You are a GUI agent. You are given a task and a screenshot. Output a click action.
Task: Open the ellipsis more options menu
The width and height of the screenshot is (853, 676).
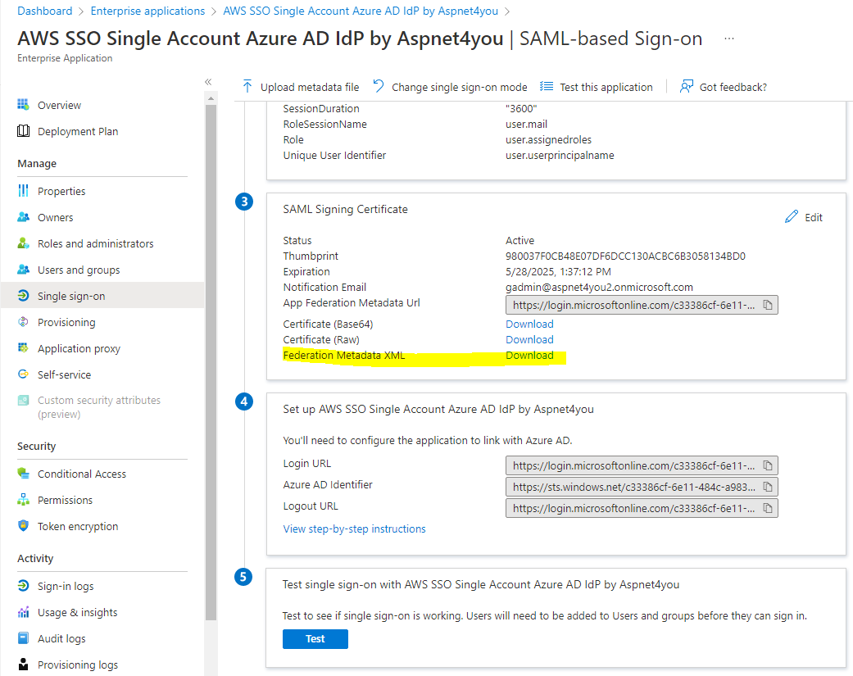(x=729, y=39)
